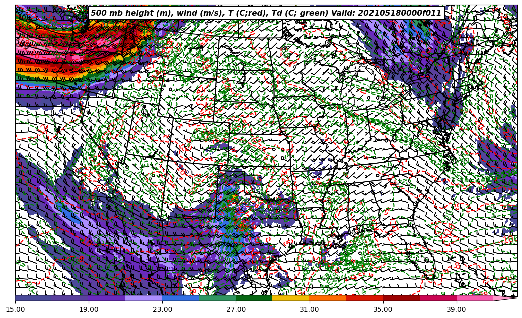Click the map title starting "500 mb height"
The image size is (522, 318).
[266, 13]
